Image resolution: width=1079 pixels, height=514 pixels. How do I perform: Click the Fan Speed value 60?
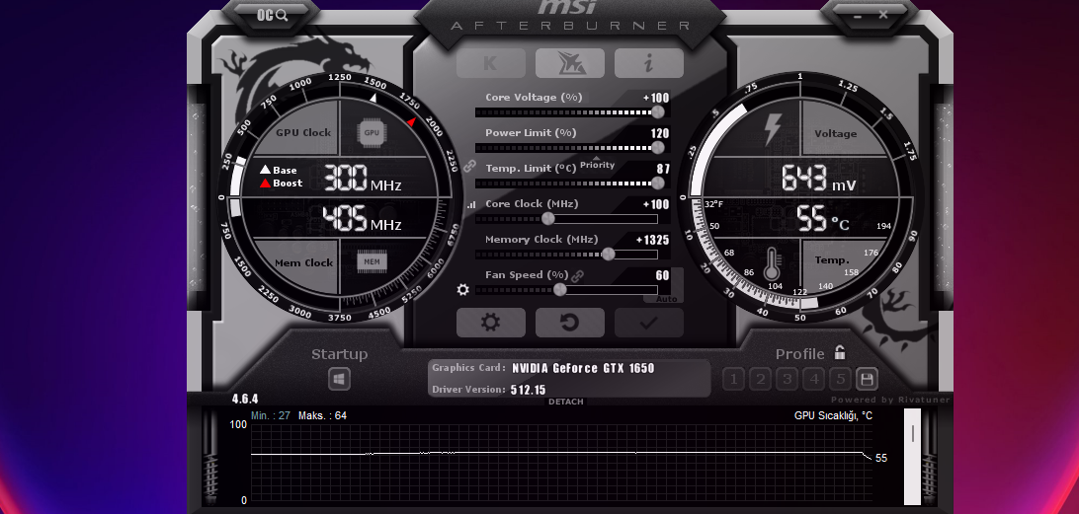coord(663,275)
